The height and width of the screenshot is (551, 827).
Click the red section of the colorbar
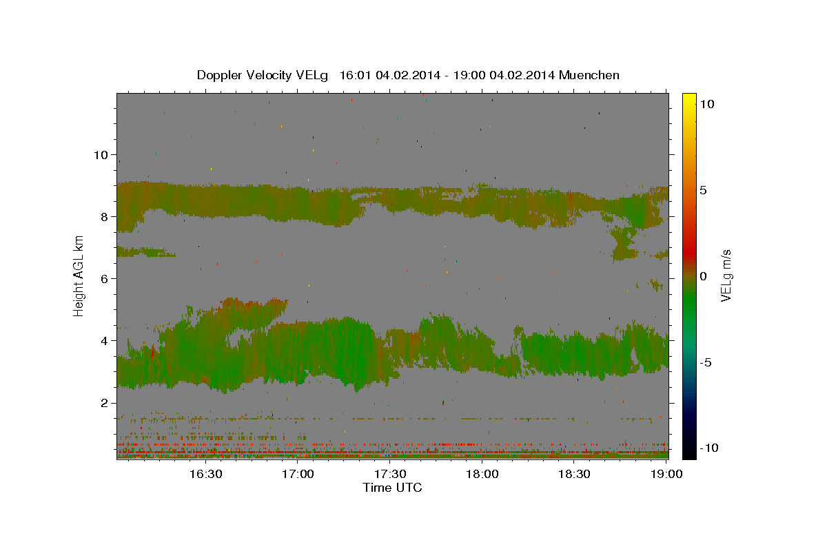(x=688, y=251)
